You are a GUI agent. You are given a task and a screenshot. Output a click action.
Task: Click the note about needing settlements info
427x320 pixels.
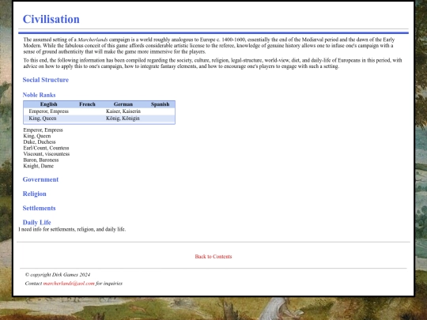coord(72,229)
